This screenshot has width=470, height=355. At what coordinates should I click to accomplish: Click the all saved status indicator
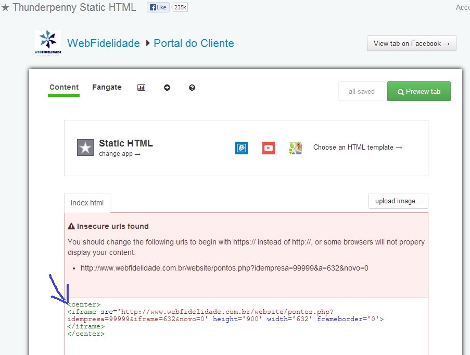point(362,91)
